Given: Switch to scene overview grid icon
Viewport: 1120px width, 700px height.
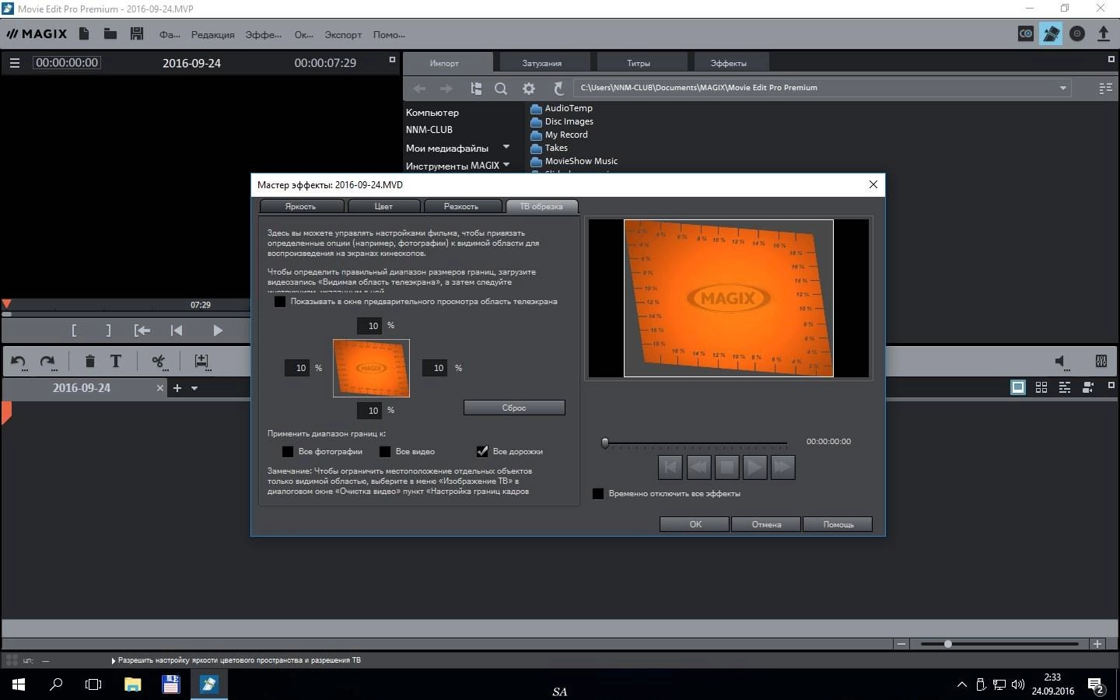Looking at the screenshot, I should (x=1041, y=387).
